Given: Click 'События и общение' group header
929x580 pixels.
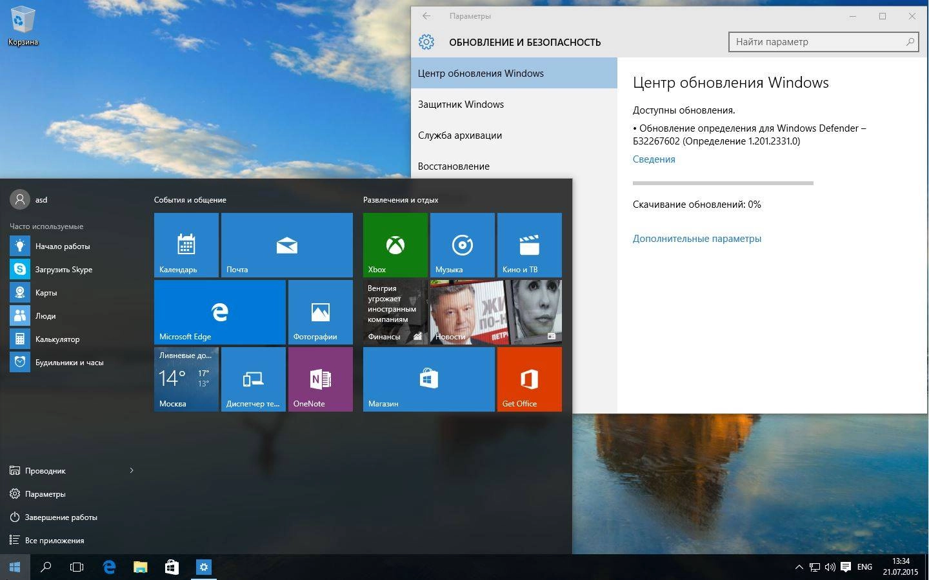Looking at the screenshot, I should pos(190,200).
